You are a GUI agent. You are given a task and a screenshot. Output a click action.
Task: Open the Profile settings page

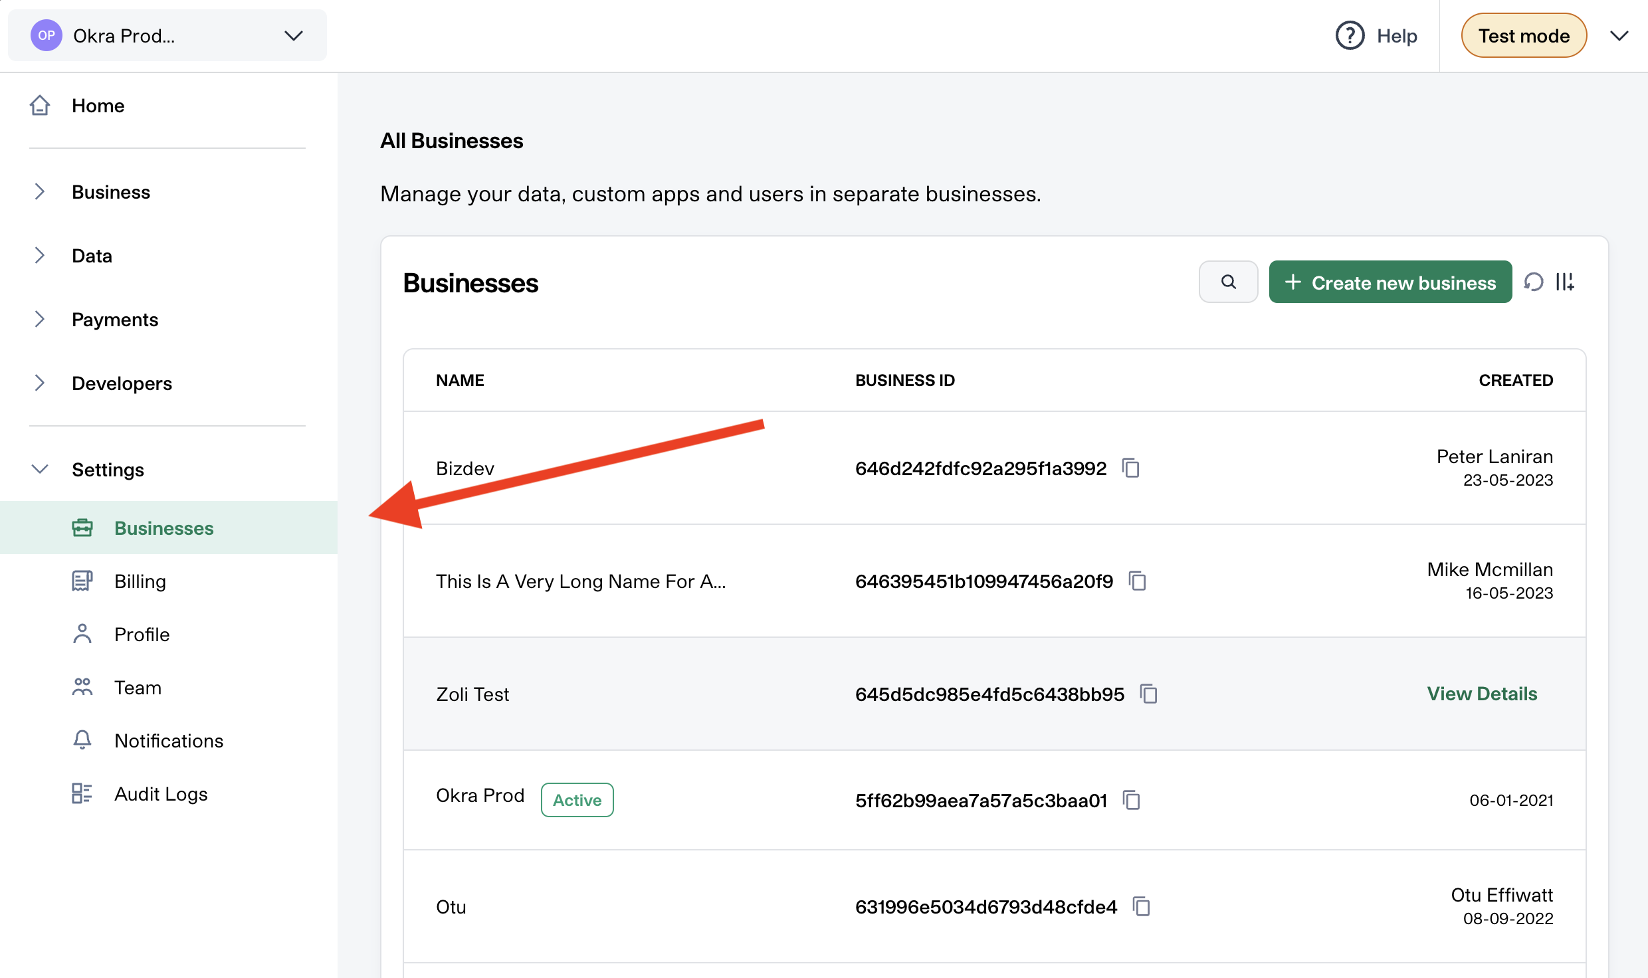coord(142,635)
